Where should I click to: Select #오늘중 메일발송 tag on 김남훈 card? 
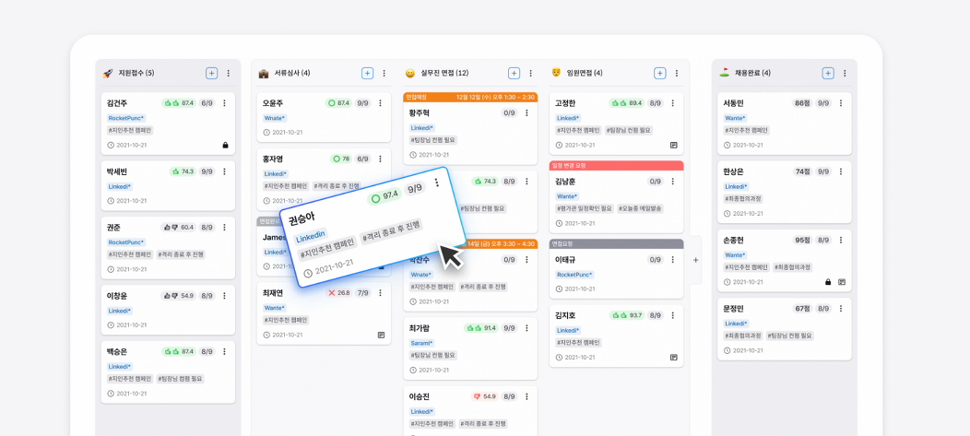pyautogui.click(x=640, y=208)
